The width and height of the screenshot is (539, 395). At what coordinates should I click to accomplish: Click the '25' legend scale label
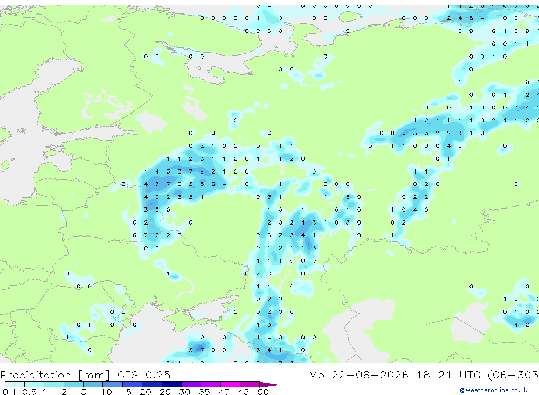[x=165, y=392]
